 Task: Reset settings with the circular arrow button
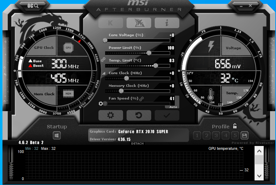point(139,115)
